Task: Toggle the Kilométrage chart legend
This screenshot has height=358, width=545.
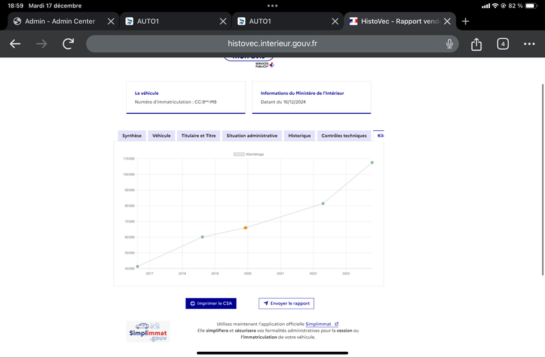Action: point(249,154)
